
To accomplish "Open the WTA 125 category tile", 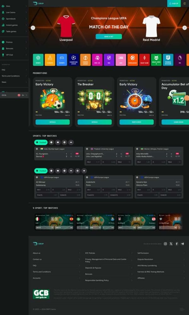I will point(97,60).
